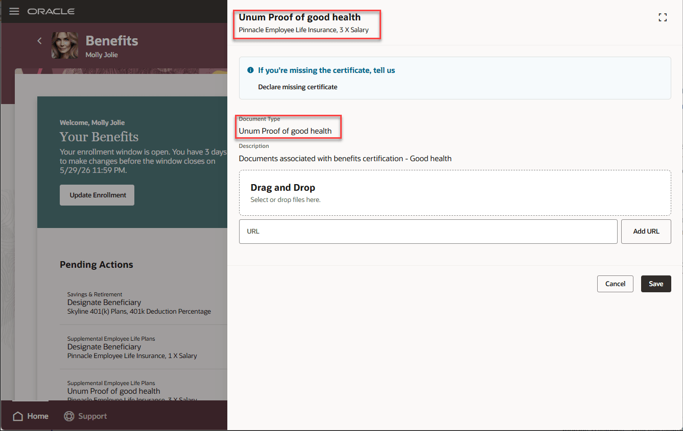This screenshot has height=431, width=683.
Task: Click the "Skyline 401(k) Plans, 401k Deduction Percentage" line
Action: 139,312
